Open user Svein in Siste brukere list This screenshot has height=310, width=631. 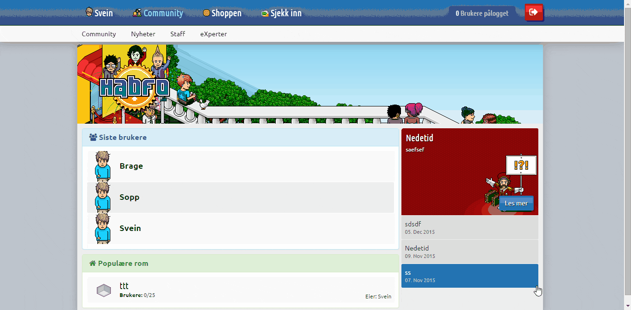130,228
